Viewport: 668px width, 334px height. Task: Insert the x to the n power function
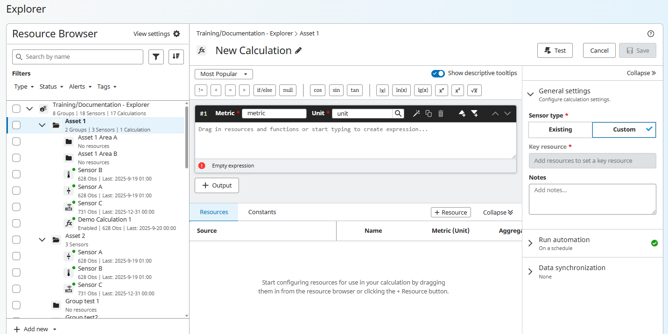[x=442, y=90]
